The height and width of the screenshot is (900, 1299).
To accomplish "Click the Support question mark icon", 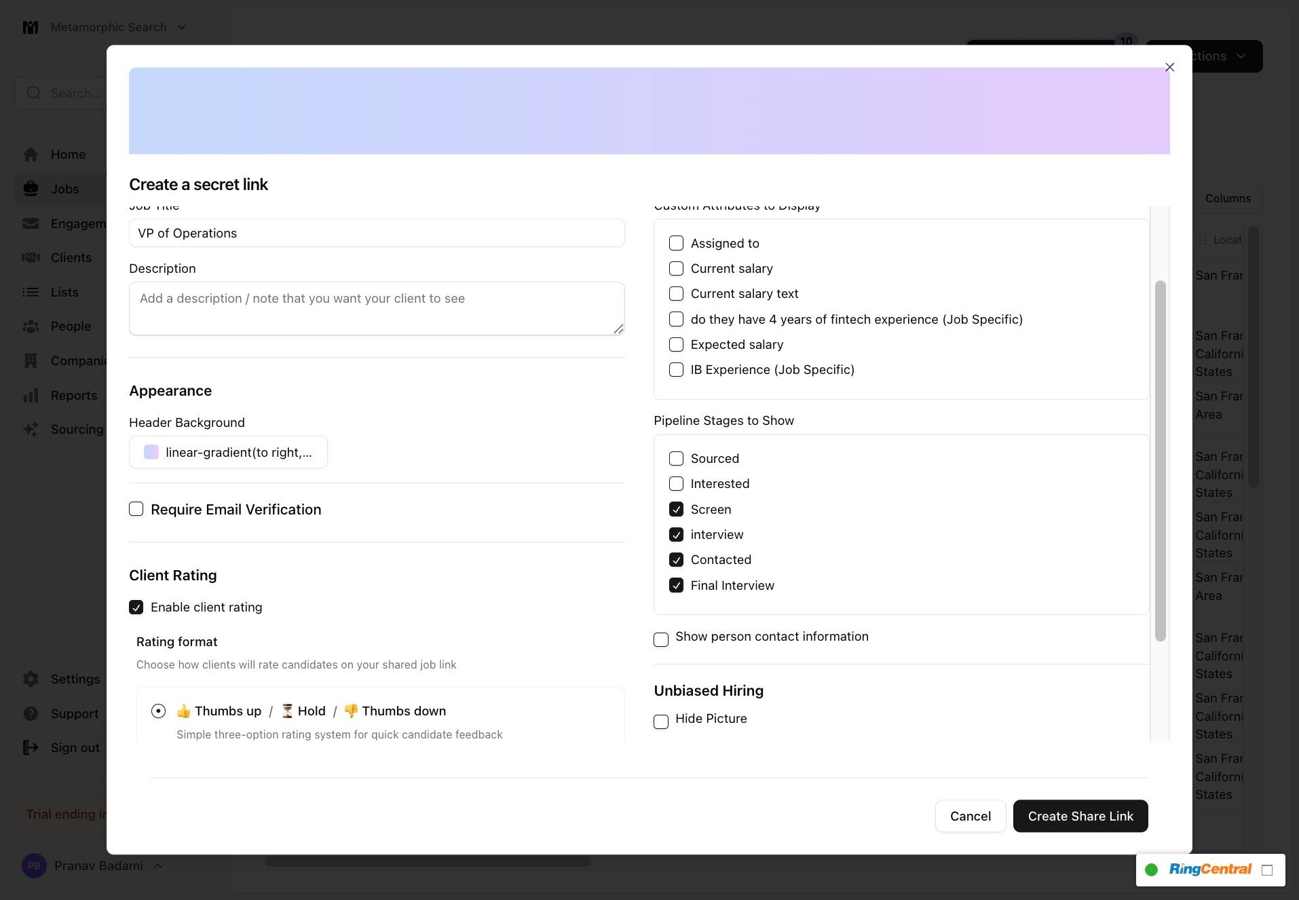I will pos(31,713).
